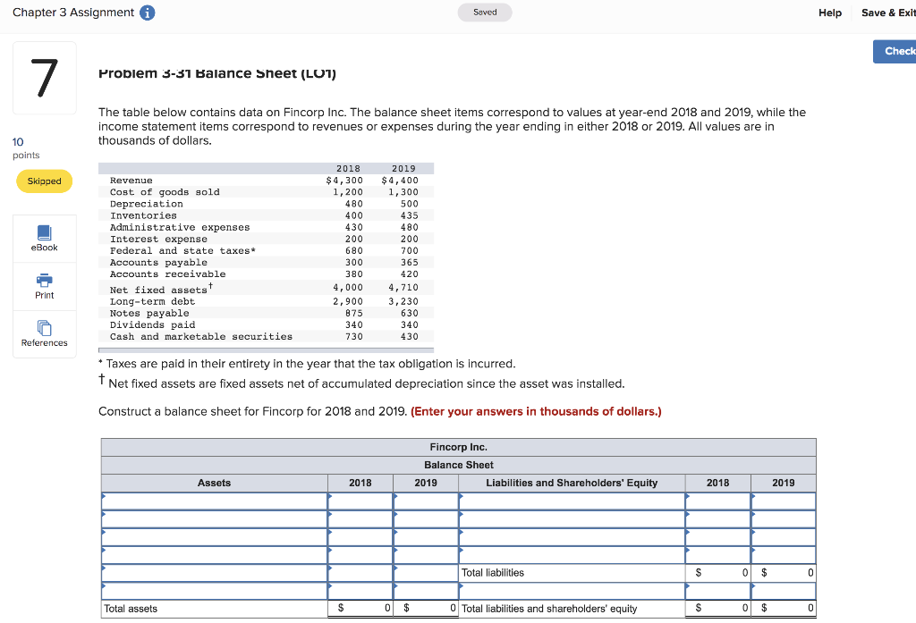
Task: Select first row 2019 liabilities value cell
Action: pyautogui.click(x=784, y=501)
